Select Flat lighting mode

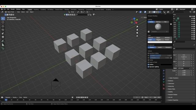[165, 22]
